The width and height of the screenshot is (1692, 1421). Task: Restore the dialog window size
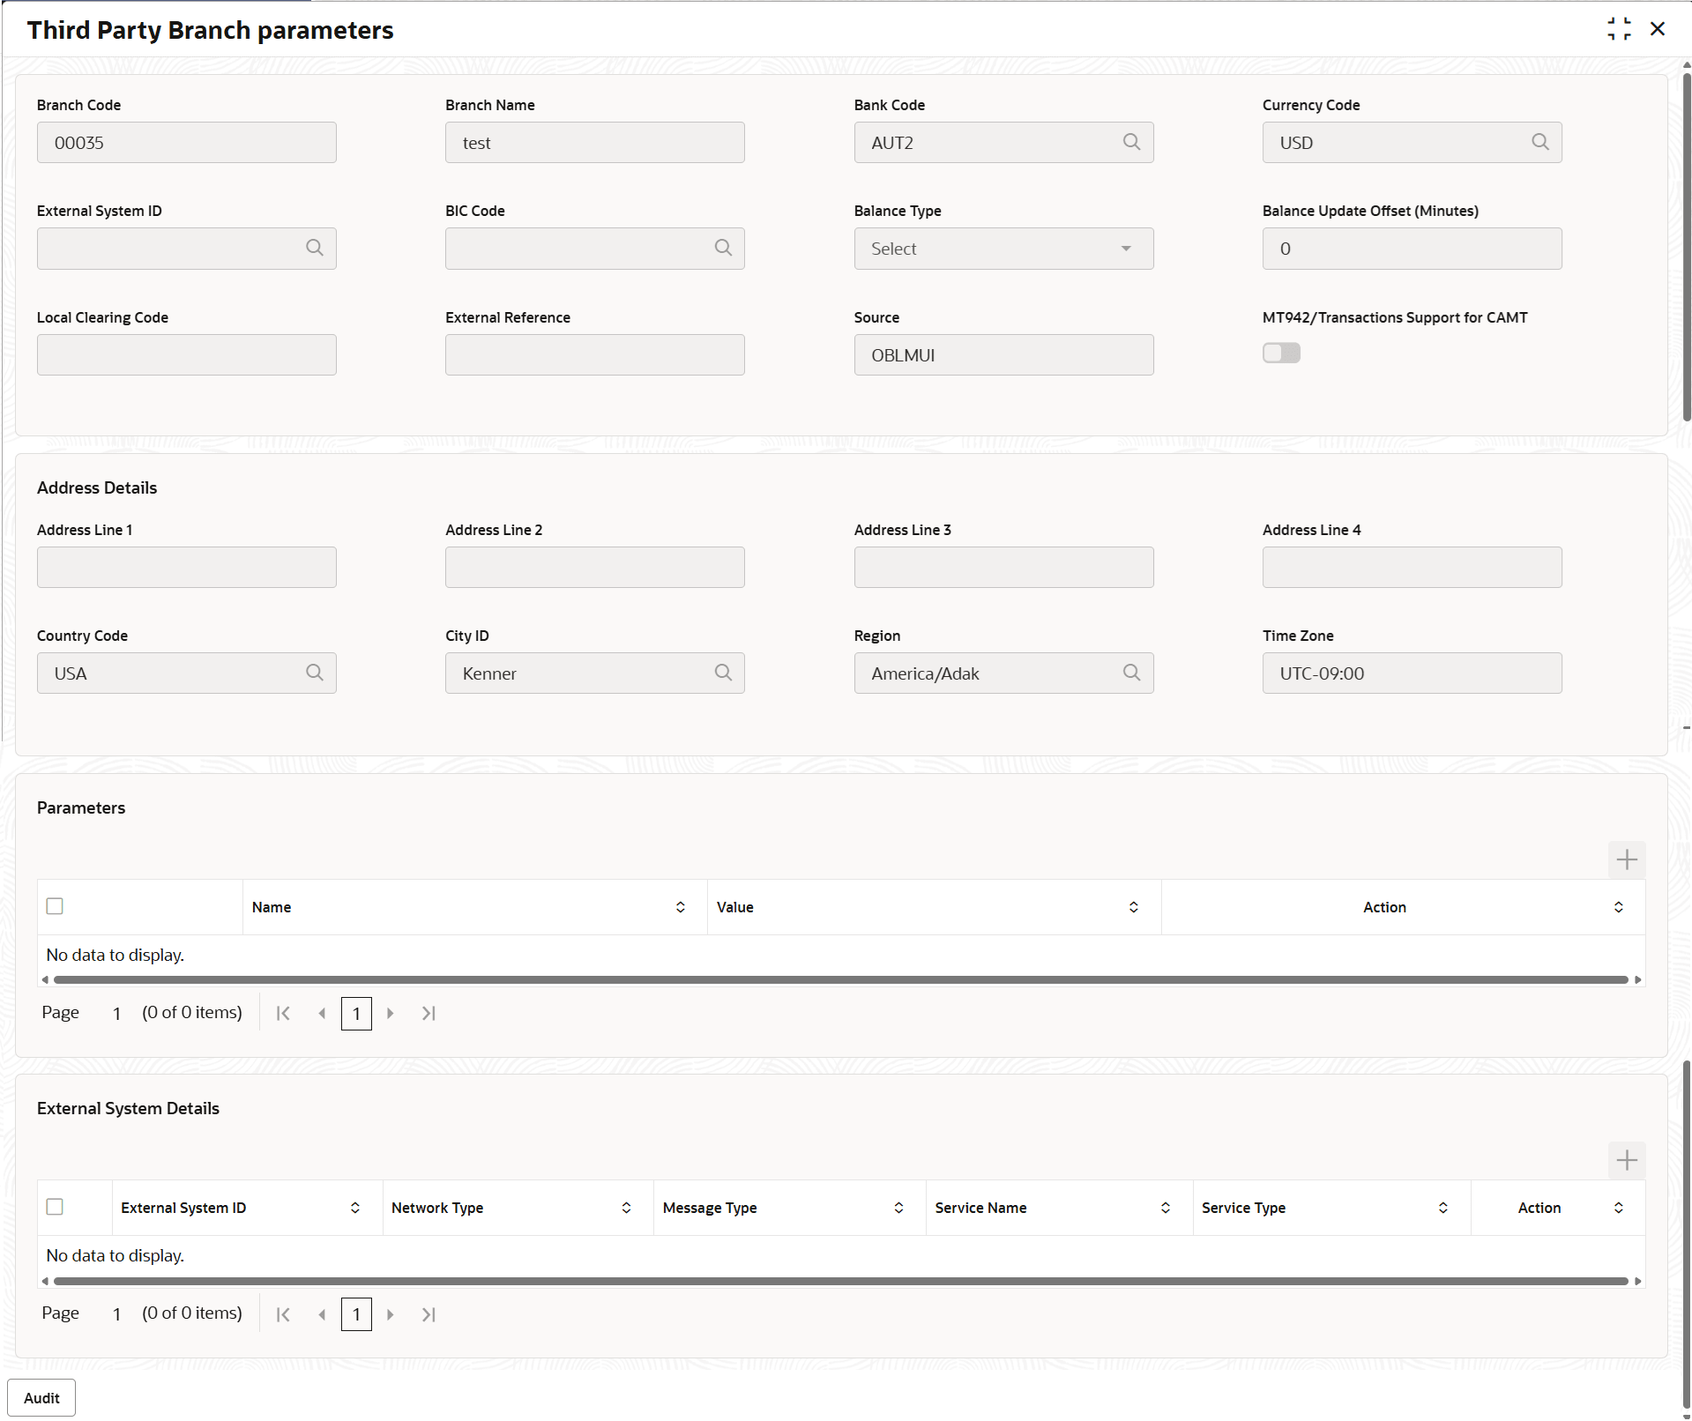(x=1619, y=28)
